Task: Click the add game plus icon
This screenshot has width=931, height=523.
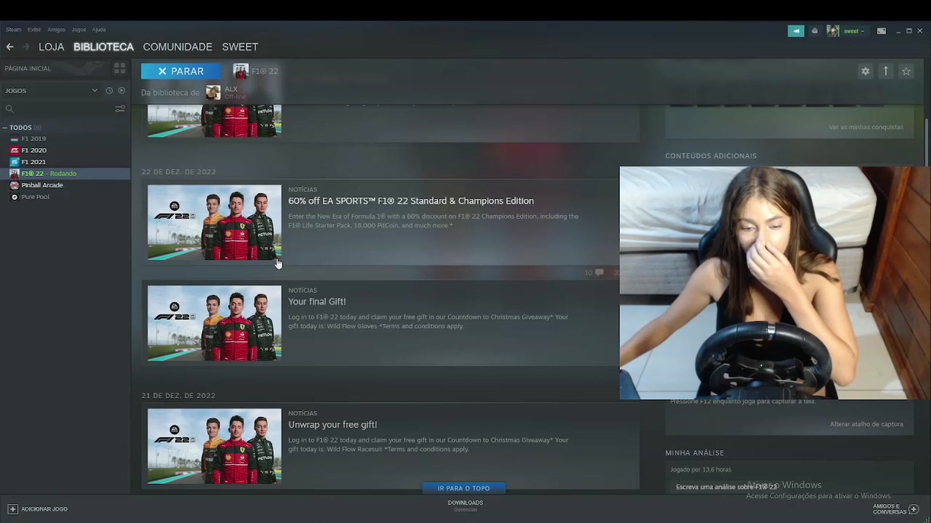Action: (x=13, y=509)
